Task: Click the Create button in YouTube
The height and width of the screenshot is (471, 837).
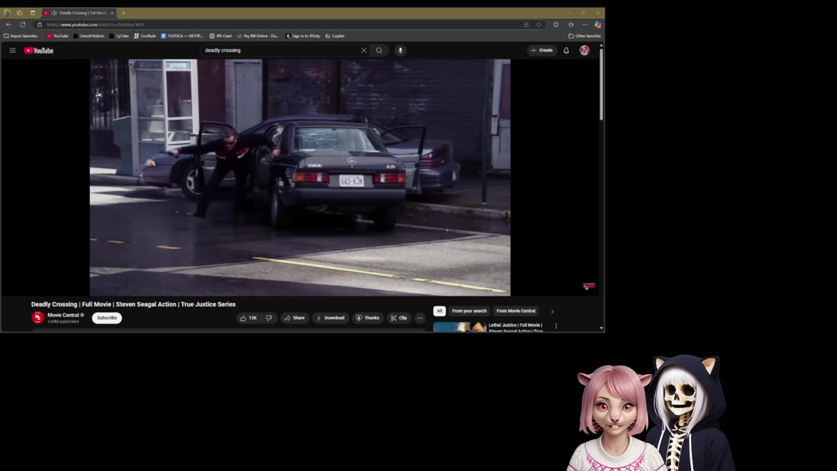Action: click(542, 50)
